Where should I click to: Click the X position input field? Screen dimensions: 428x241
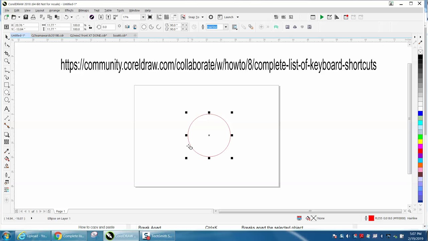point(26,25)
